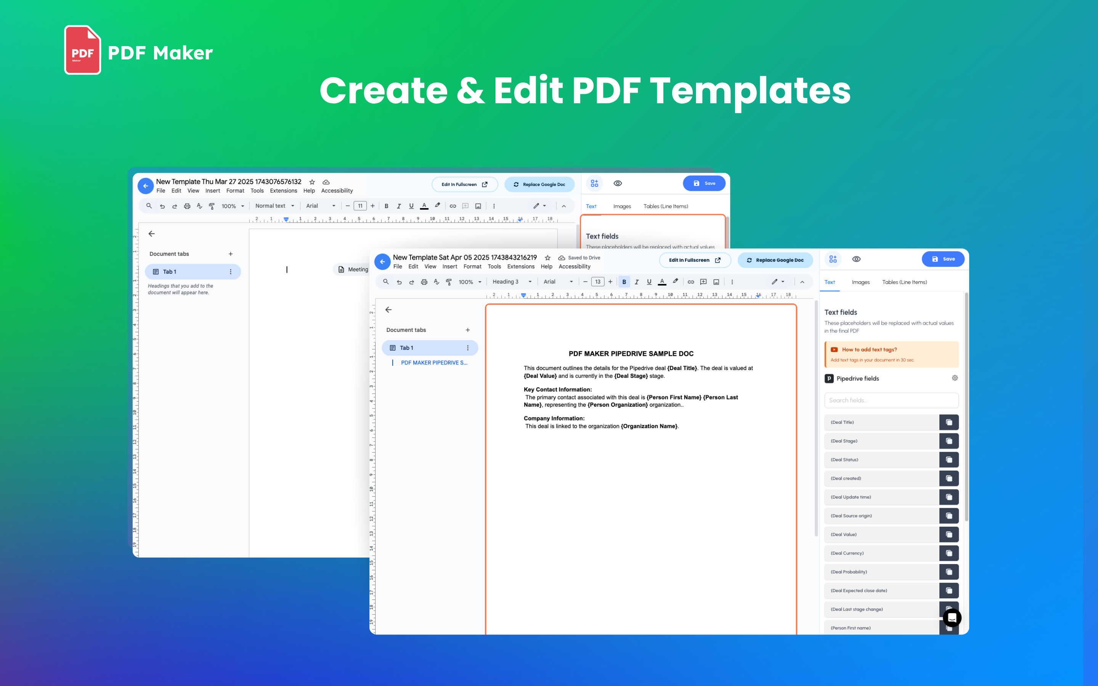Click the front window Save button

pyautogui.click(x=943, y=259)
